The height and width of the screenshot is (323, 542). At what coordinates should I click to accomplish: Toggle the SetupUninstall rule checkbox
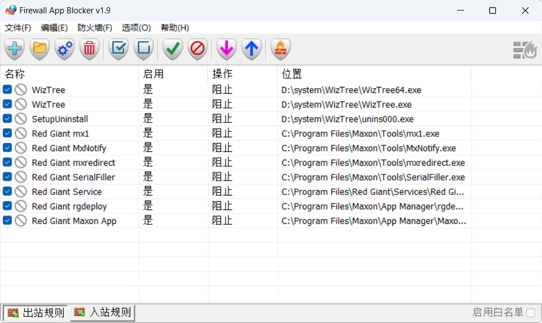click(x=7, y=119)
